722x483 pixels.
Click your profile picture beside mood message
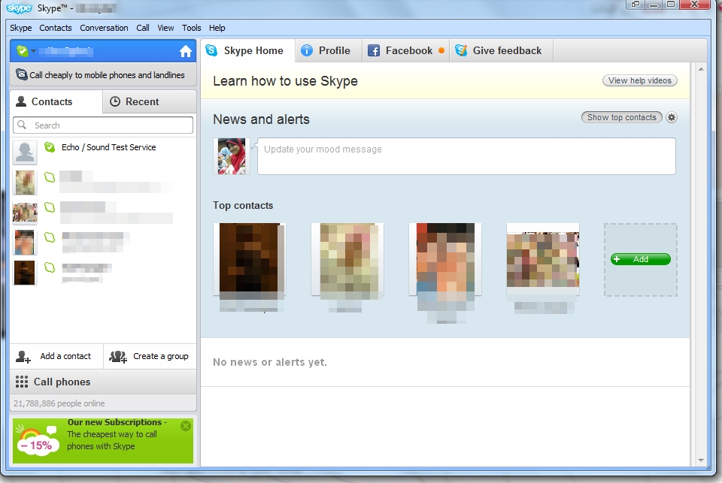click(x=232, y=156)
